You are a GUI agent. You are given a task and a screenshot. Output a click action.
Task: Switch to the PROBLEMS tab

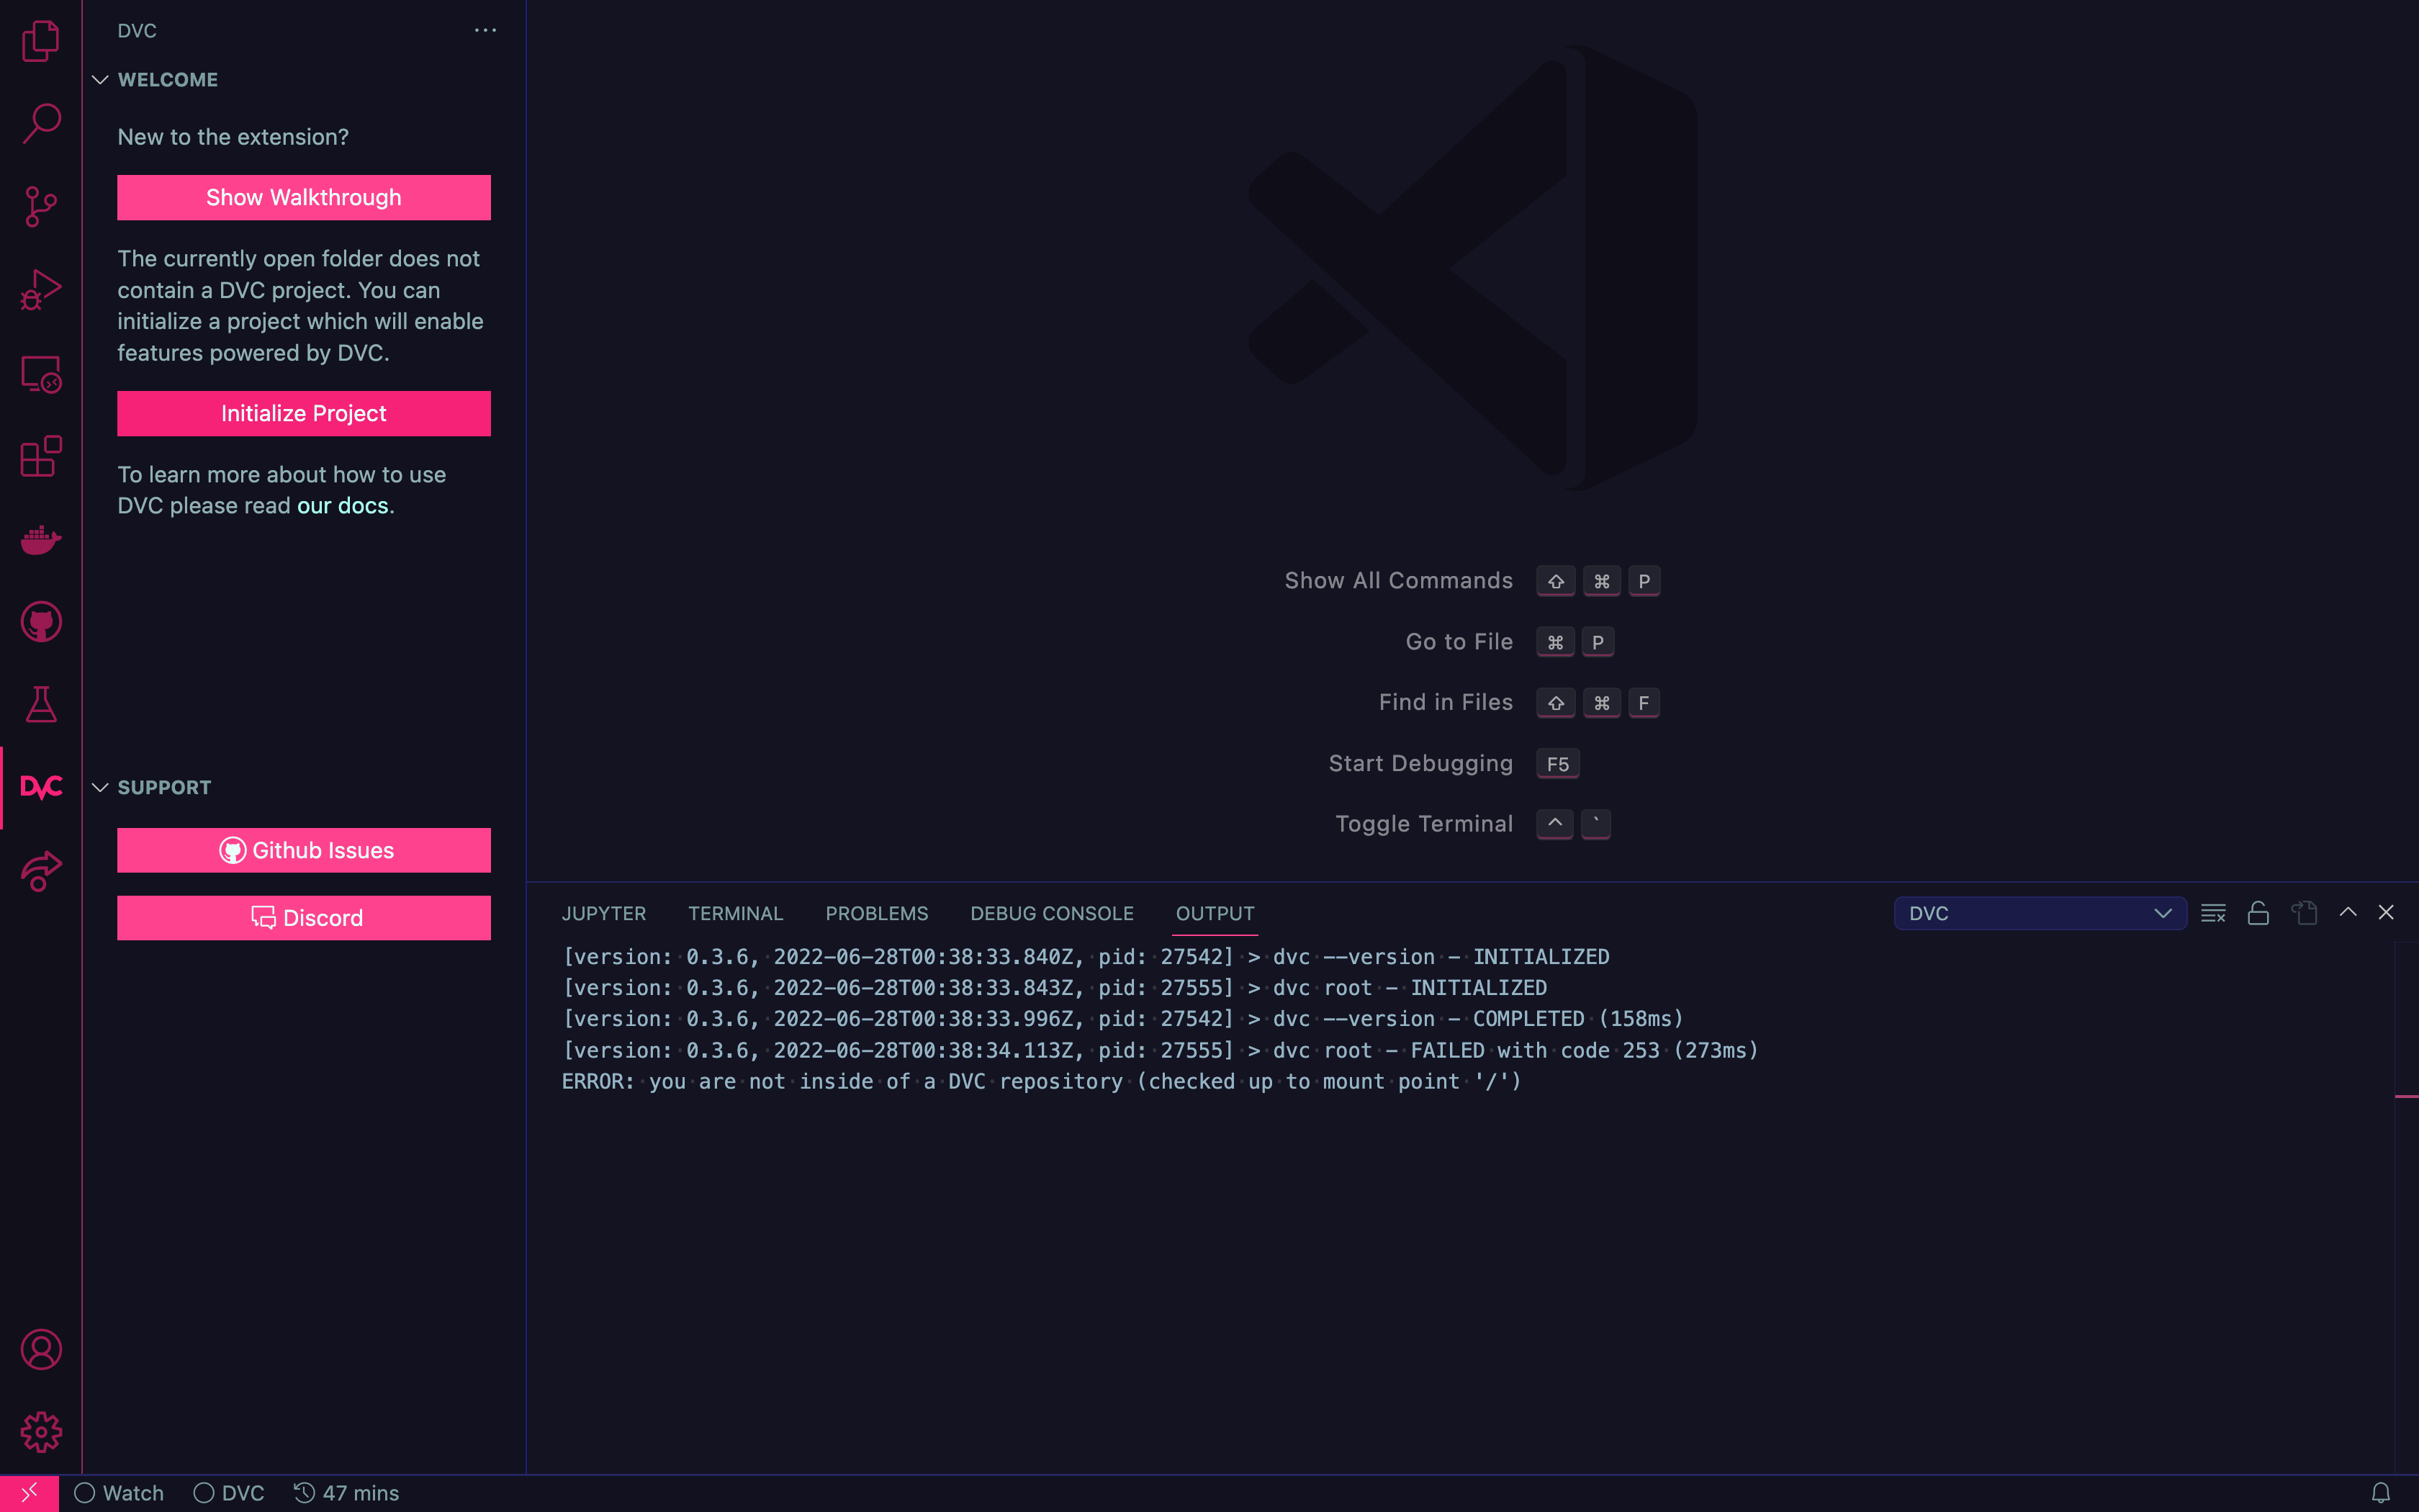(875, 913)
